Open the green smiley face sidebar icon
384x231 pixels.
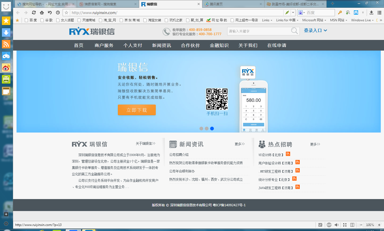[x=6, y=79]
